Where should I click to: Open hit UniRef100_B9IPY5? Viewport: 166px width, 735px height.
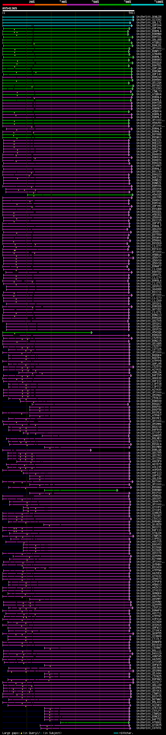pyautogui.click(x=149, y=696)
